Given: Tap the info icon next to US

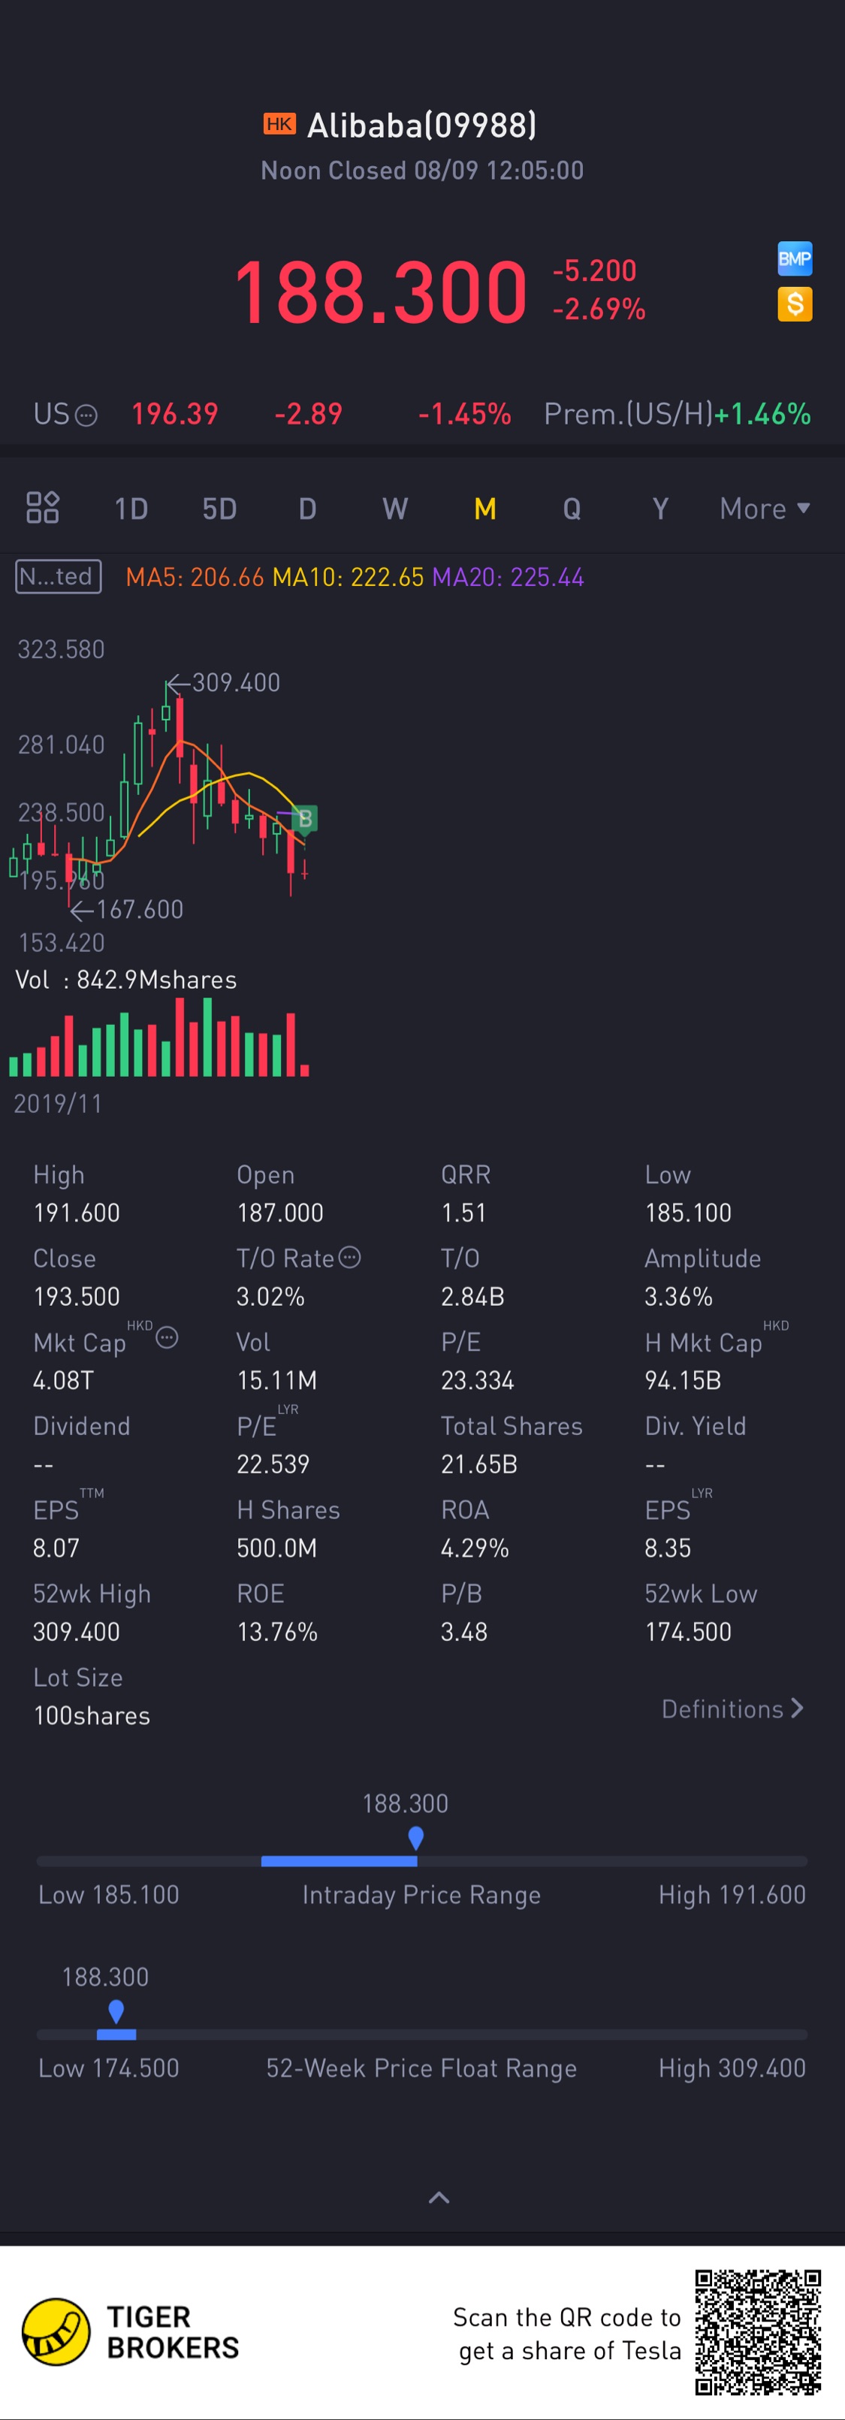Looking at the screenshot, I should point(86,415).
